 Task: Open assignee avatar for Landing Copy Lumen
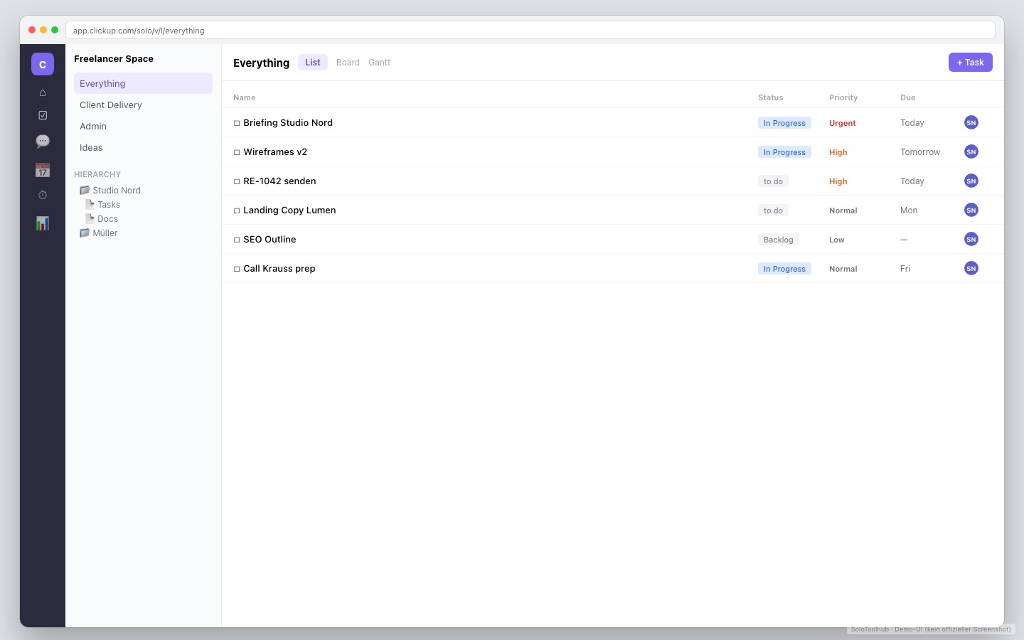[971, 210]
